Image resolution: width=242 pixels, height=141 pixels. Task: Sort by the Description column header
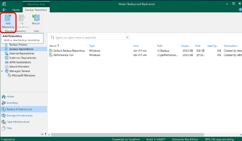pyautogui.click(x=231, y=46)
